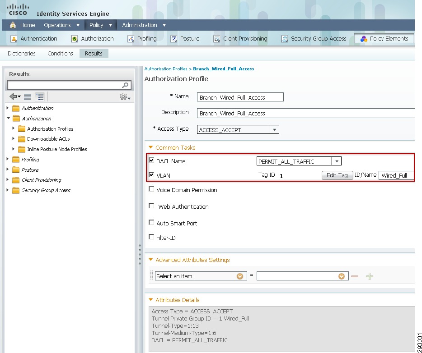422x353 pixels.
Task: Expand the Authorization Profiles tree node
Action: pos(13,128)
